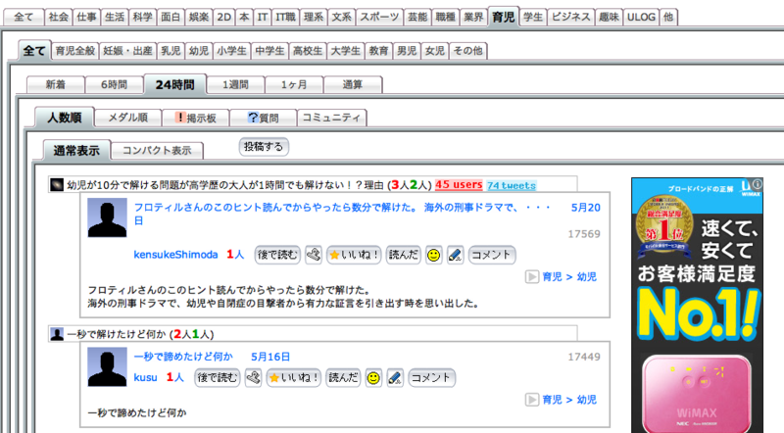Click コメント button in kusu's post

coord(431,378)
